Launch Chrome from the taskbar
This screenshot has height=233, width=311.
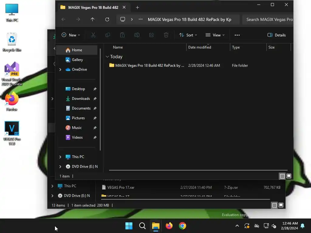(183, 226)
